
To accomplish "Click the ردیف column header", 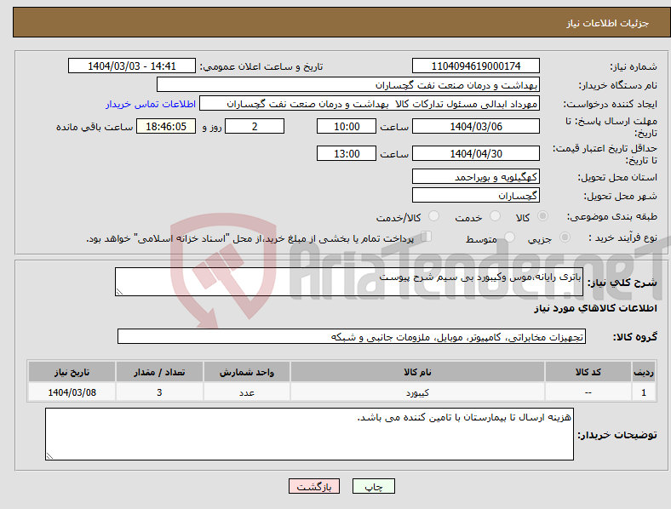I will 644,372.
